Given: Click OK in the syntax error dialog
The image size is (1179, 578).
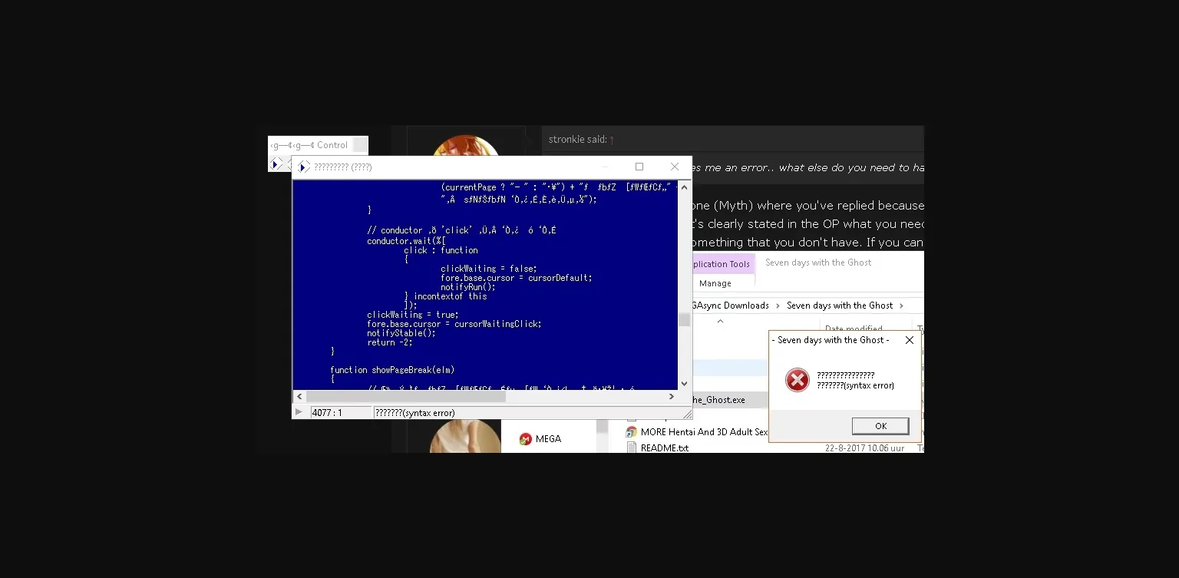Looking at the screenshot, I should tap(880, 426).
